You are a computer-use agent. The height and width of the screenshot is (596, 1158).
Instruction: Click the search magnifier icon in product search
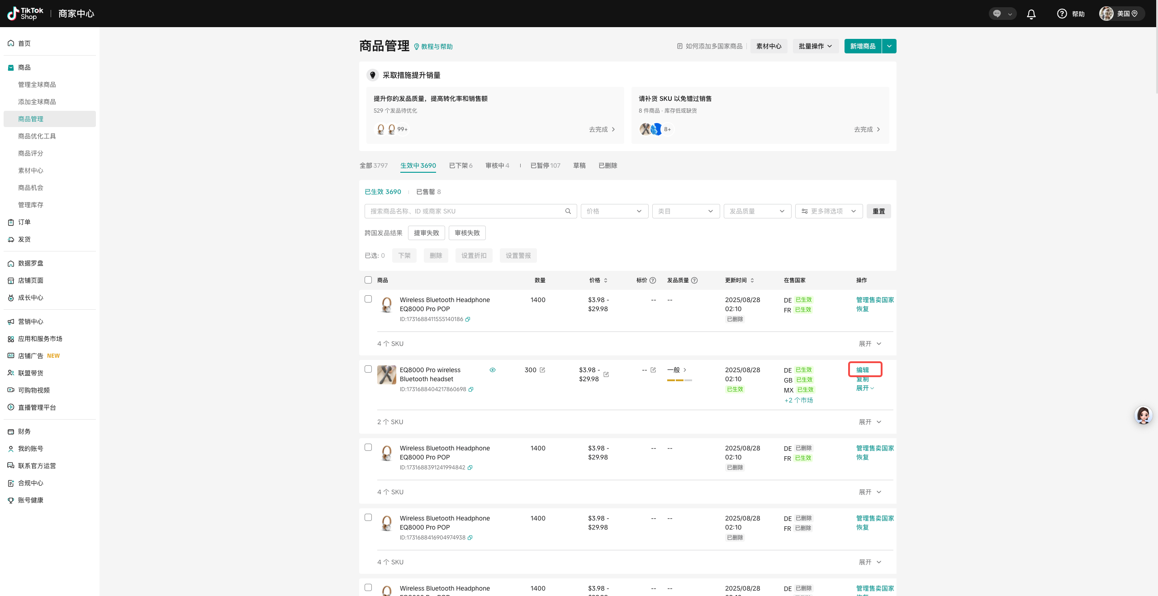(x=568, y=211)
